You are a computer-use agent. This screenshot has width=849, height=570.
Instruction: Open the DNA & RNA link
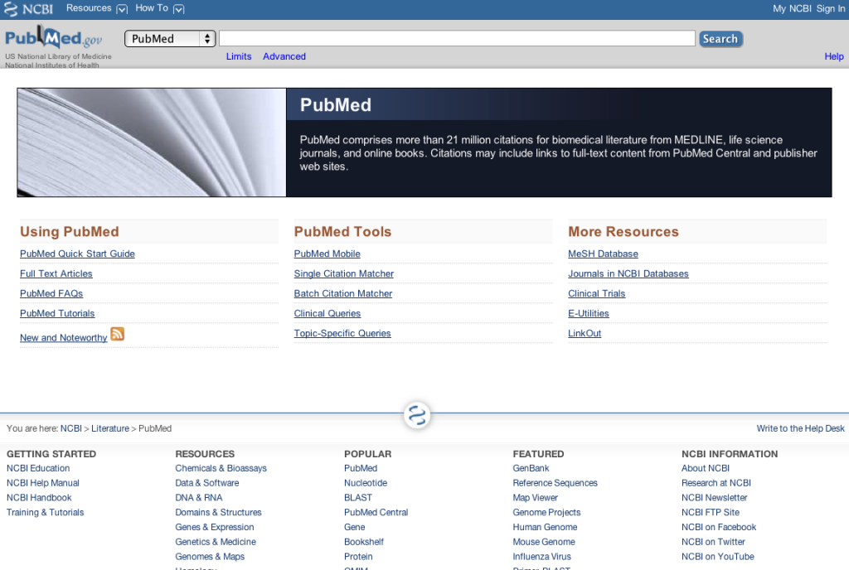199,498
